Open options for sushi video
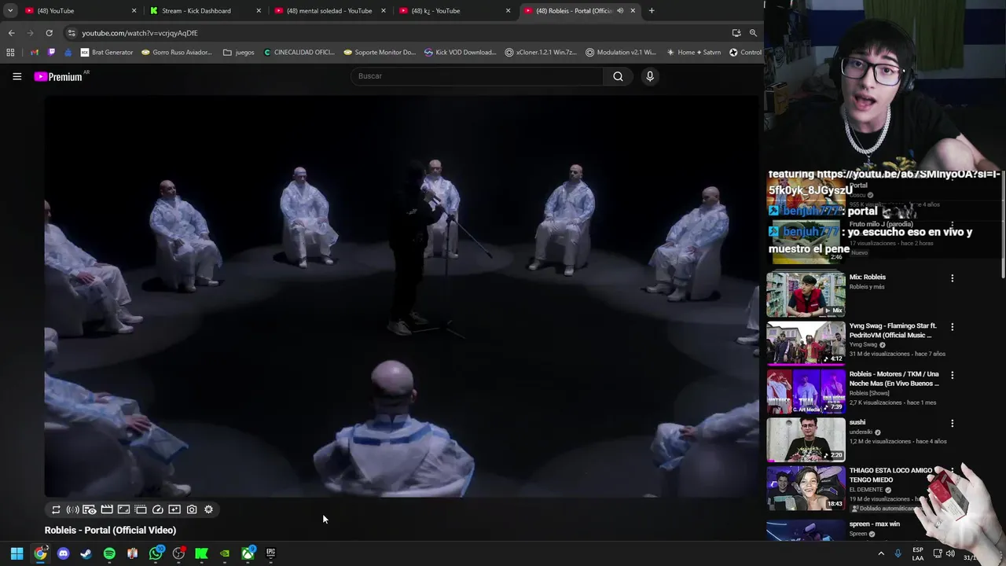 [x=952, y=423]
